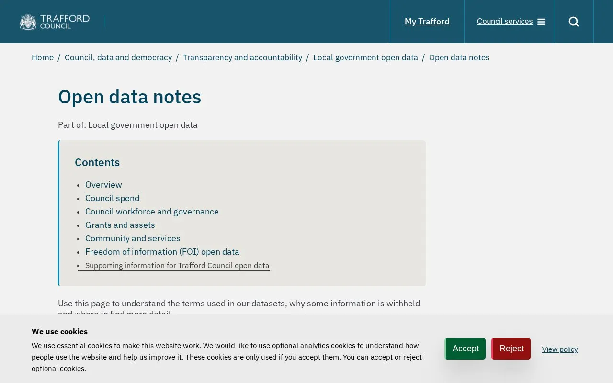Open Freedom of information (FOI) open data
This screenshot has width=613, height=383.
tap(162, 252)
